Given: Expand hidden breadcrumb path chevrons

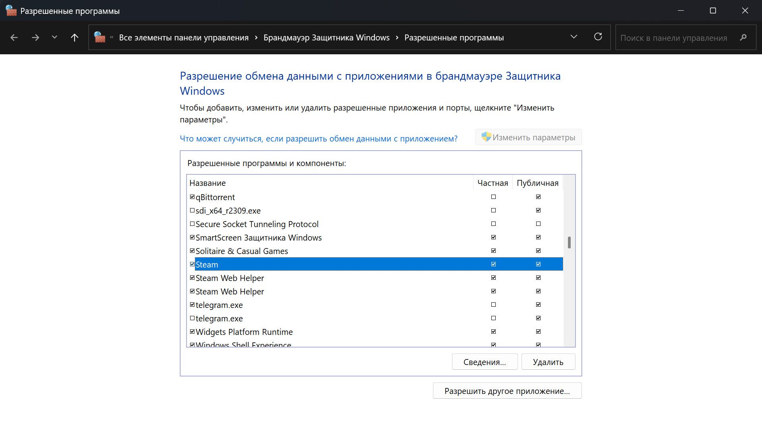Looking at the screenshot, I should [112, 38].
